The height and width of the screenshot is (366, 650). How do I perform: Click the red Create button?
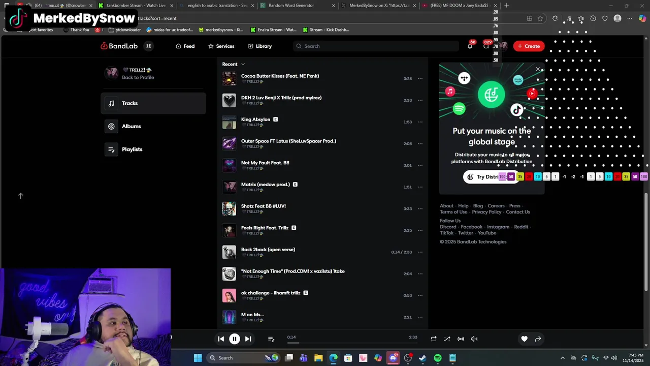529,46
